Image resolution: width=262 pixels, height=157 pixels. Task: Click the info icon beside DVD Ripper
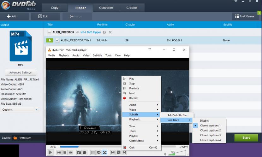[x=104, y=32]
